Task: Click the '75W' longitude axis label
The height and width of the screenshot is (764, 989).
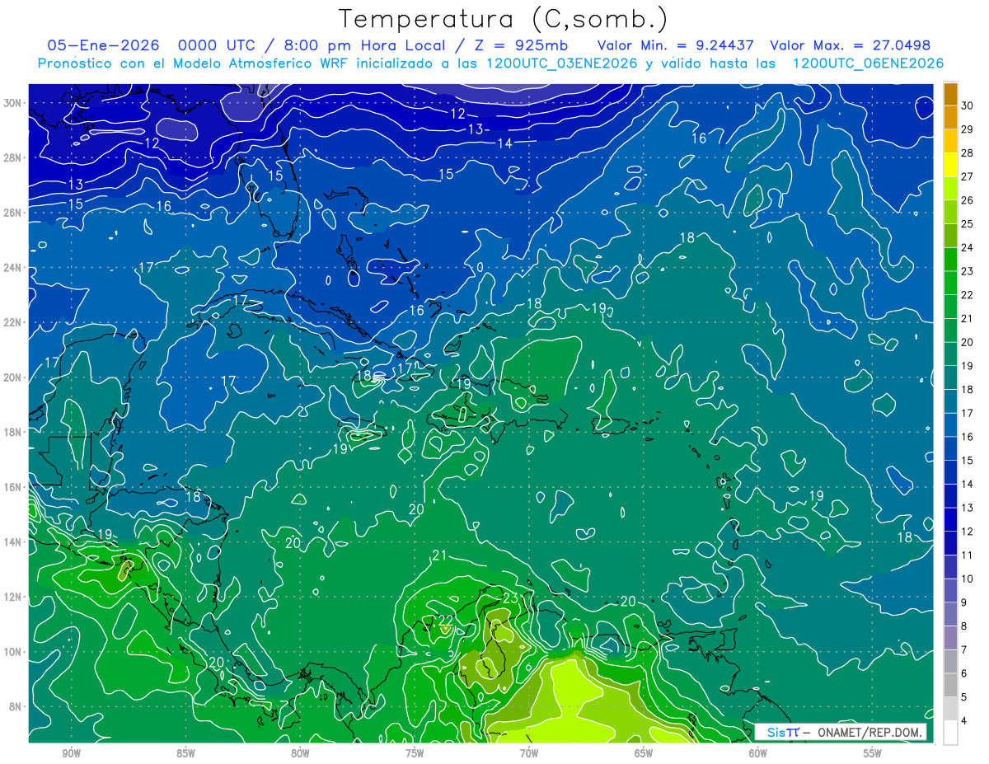Action: coord(415,753)
